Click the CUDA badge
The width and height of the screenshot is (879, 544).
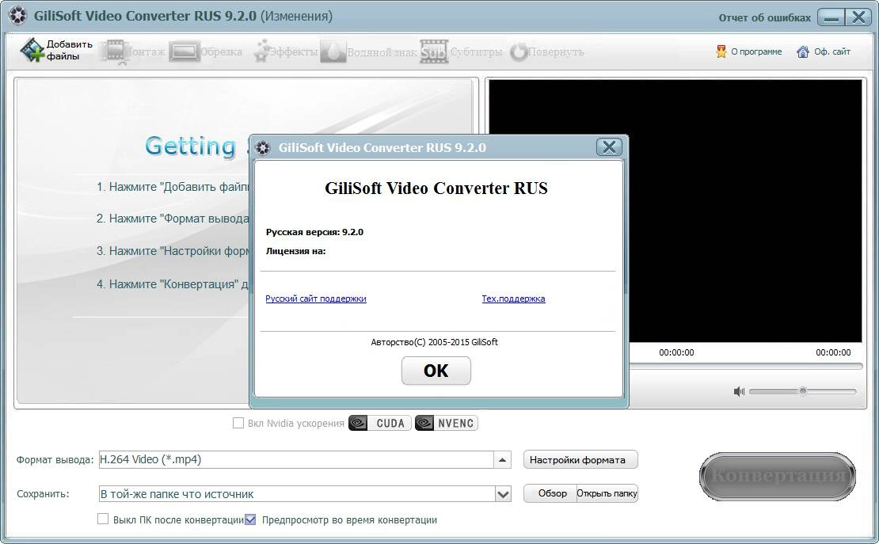[x=379, y=423]
